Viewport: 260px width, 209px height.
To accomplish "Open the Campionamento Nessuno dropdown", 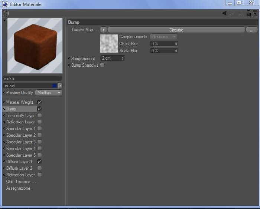I will click(x=163, y=37).
